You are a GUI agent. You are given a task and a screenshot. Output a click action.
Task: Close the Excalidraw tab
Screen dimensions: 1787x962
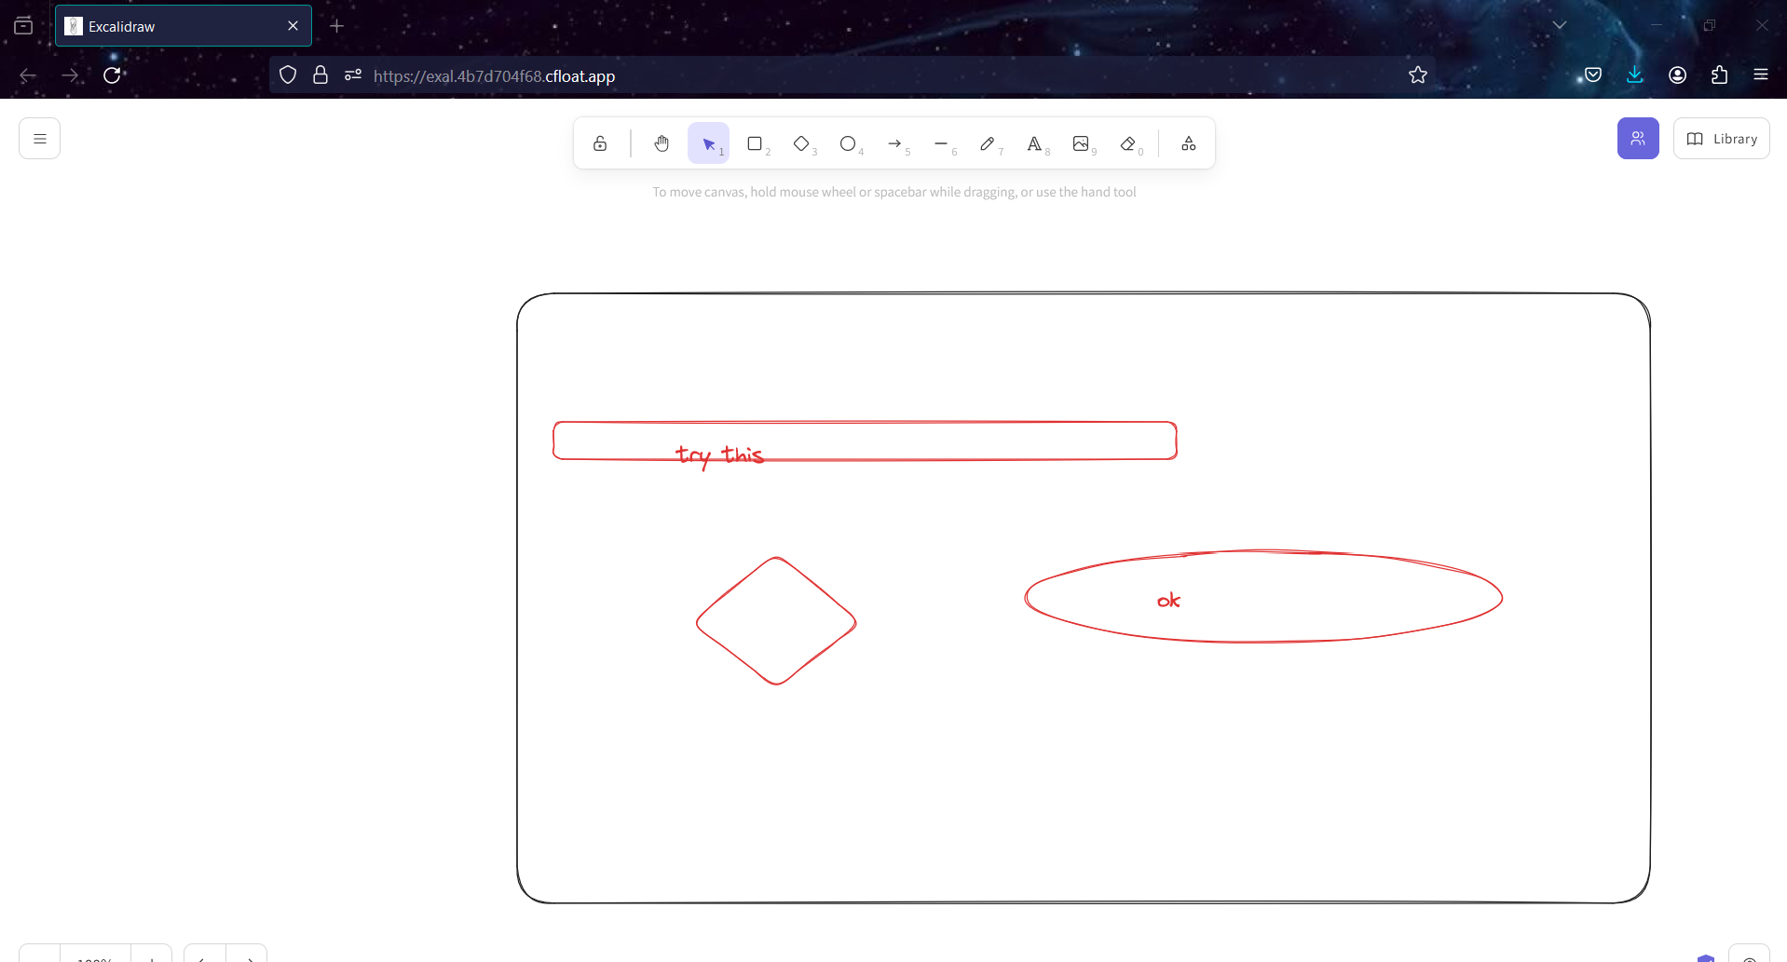click(x=293, y=26)
